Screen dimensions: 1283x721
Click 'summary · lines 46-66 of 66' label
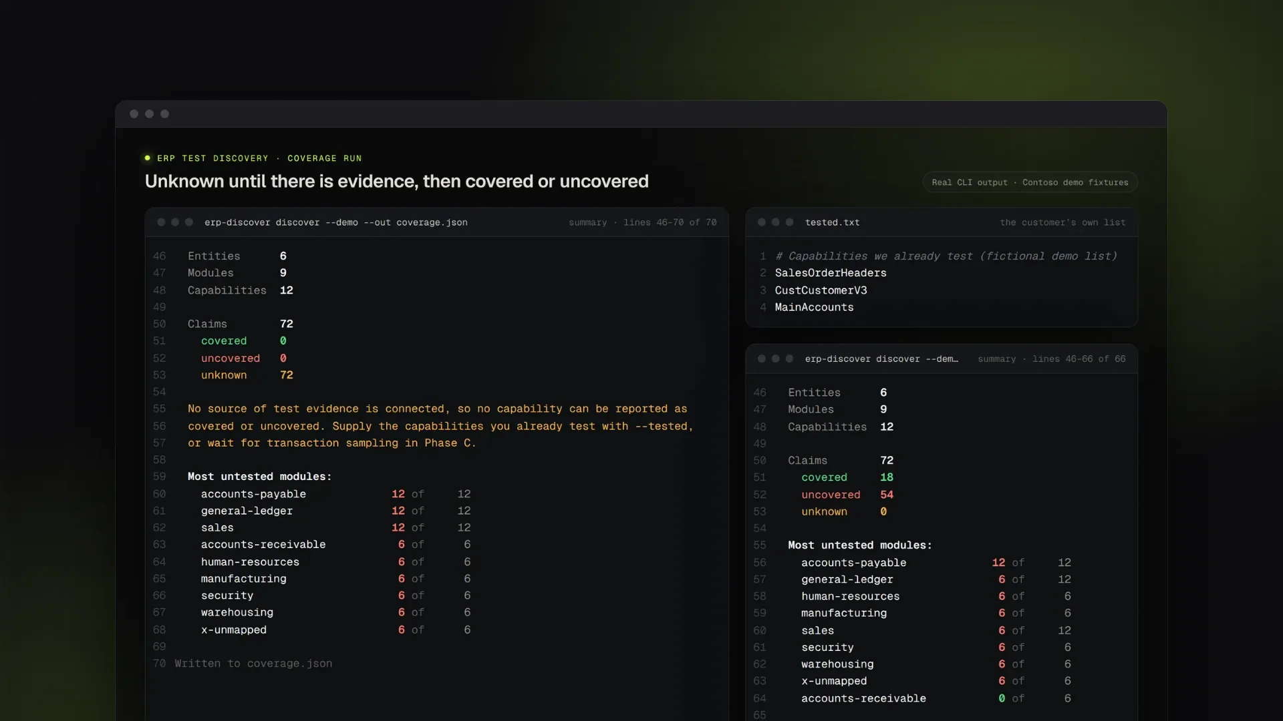click(x=1052, y=359)
